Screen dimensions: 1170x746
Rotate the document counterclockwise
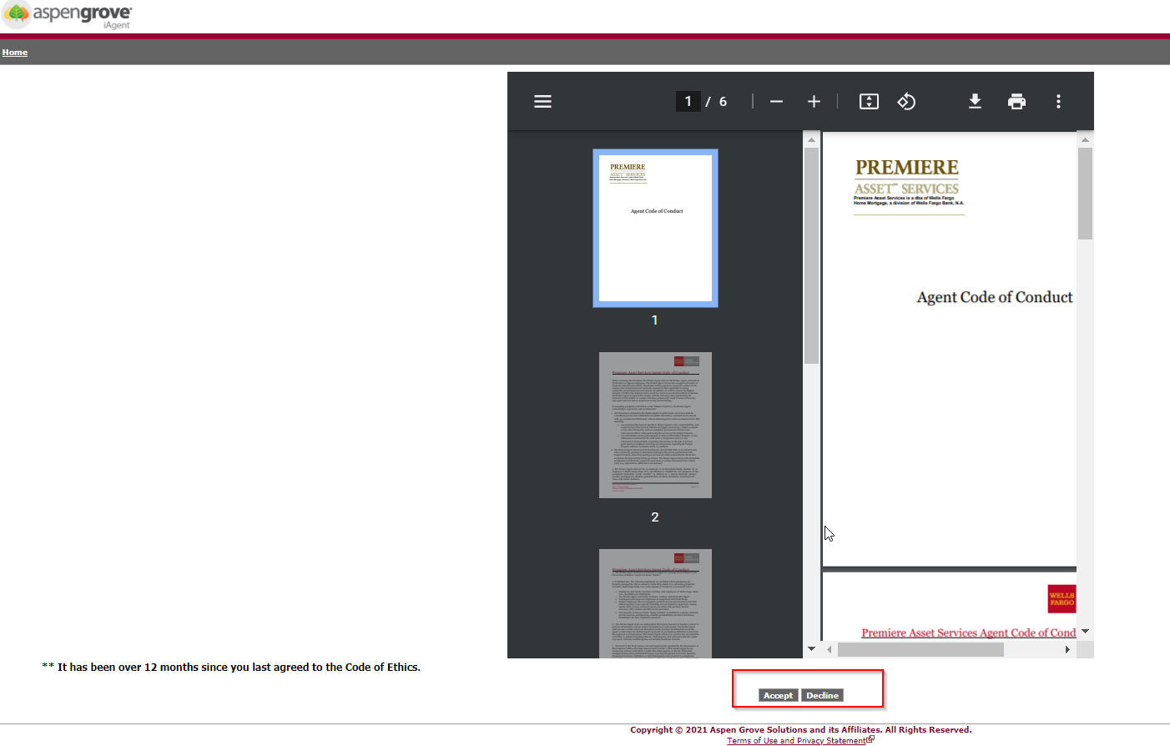click(906, 101)
